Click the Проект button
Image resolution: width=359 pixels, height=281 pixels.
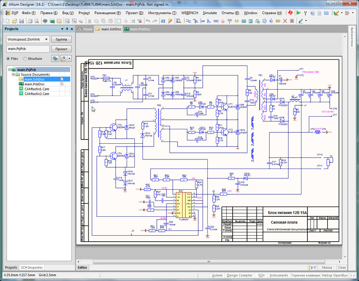pos(61,49)
